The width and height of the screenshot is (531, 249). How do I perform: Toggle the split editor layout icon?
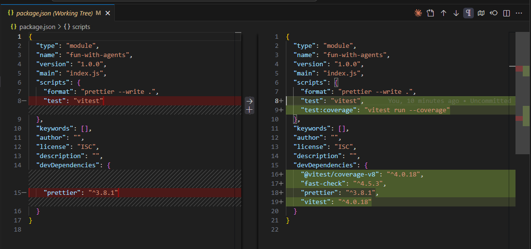coord(506,14)
